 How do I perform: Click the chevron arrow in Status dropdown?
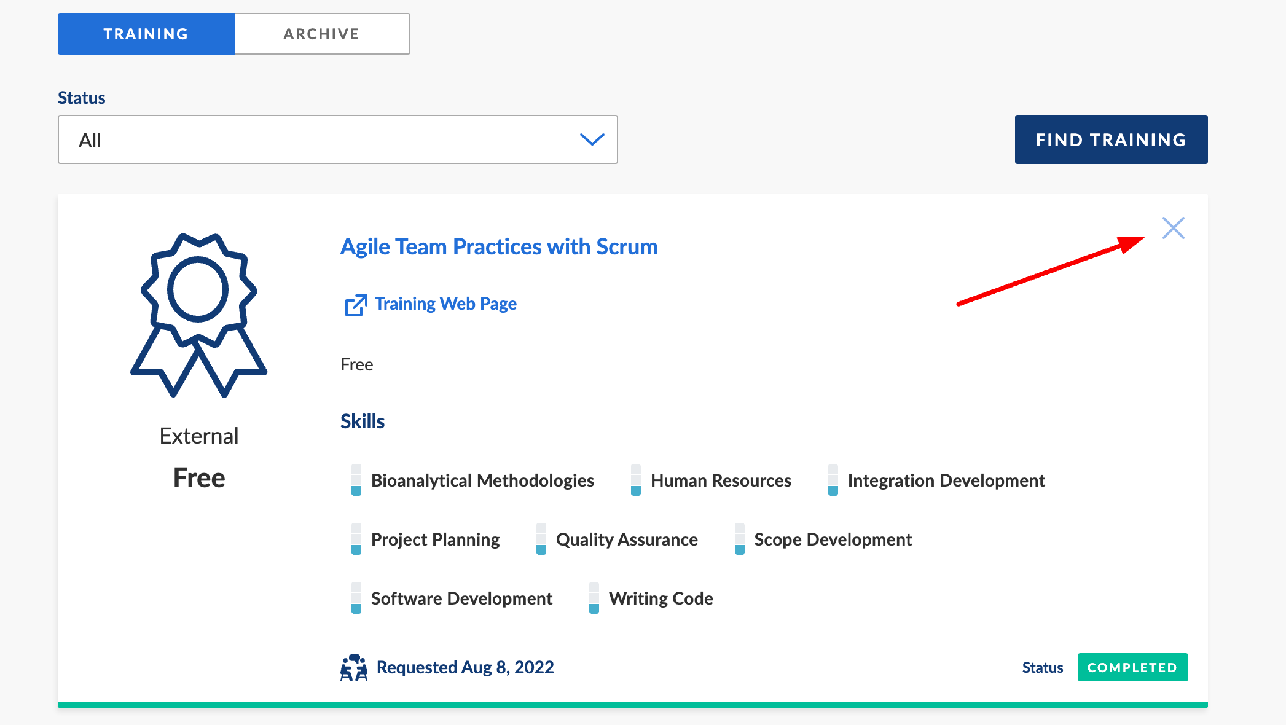point(592,139)
